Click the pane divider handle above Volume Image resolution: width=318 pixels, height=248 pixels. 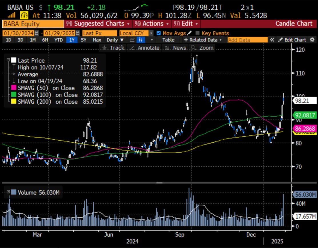click(159, 183)
